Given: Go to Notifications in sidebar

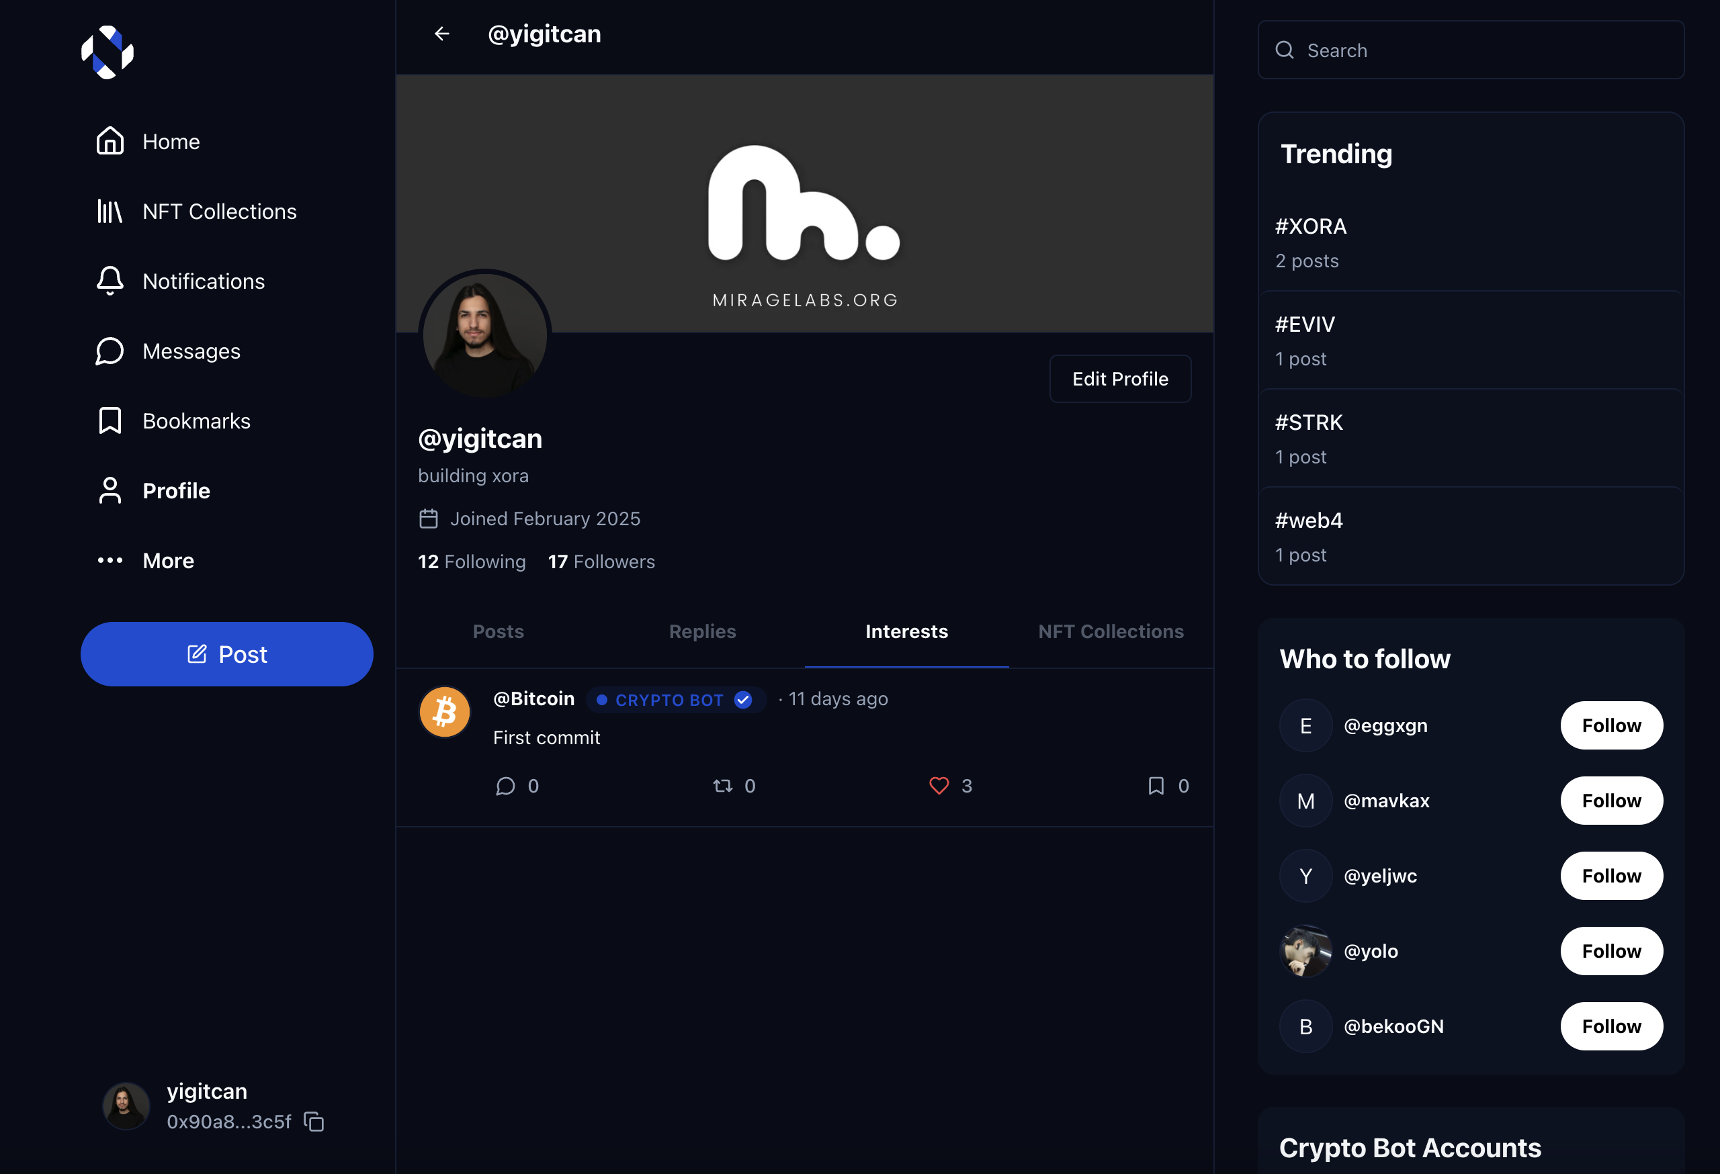Looking at the screenshot, I should pyautogui.click(x=181, y=281).
